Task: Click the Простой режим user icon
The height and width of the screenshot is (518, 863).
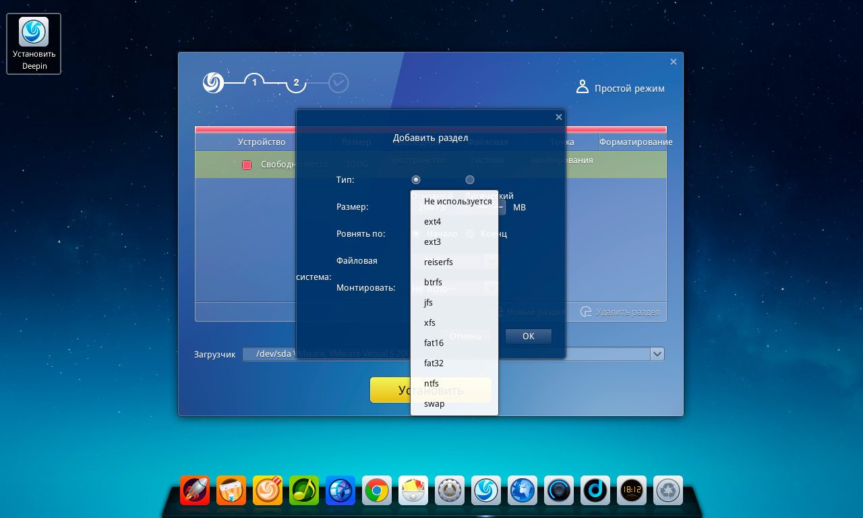Action: [583, 88]
